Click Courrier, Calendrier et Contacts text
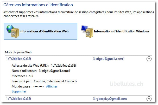The image size is (158, 105). (55, 81)
